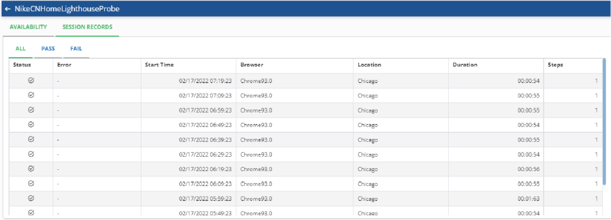Screen dimensions: 611x220
Task: Click pass status icon for 06:39:23 session
Action: click(x=31, y=140)
